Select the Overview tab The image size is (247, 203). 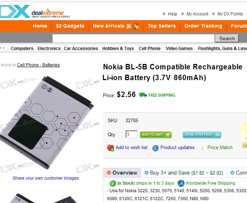(x=122, y=173)
